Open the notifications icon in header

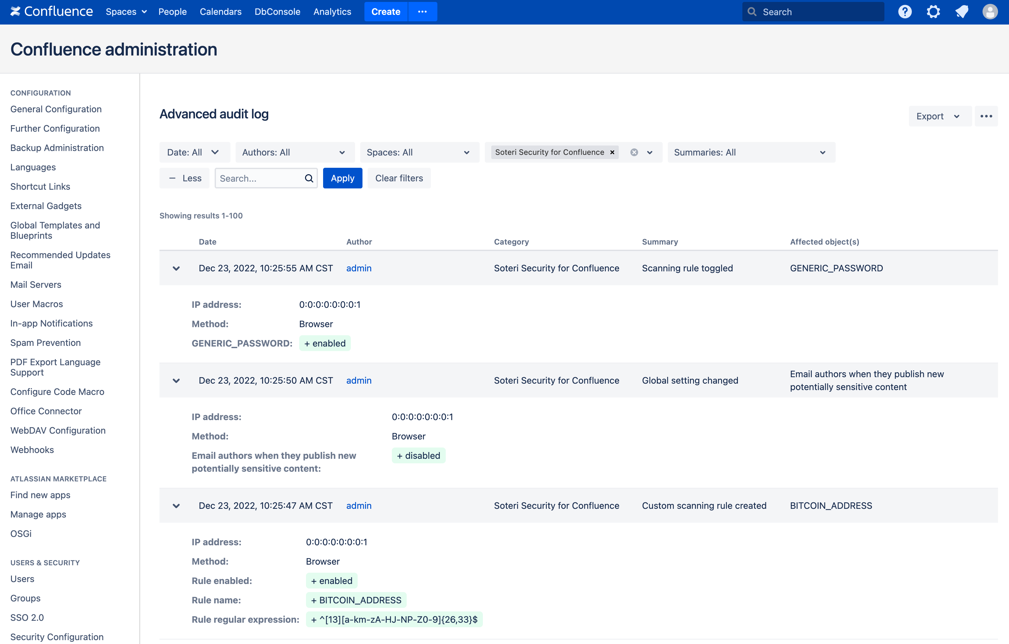pyautogui.click(x=962, y=12)
